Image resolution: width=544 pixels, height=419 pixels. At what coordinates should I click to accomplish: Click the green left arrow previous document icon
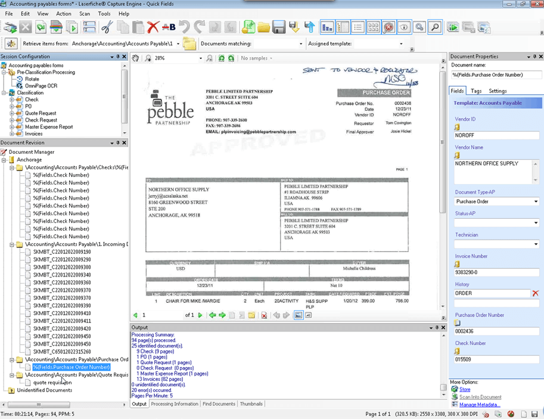(212, 315)
